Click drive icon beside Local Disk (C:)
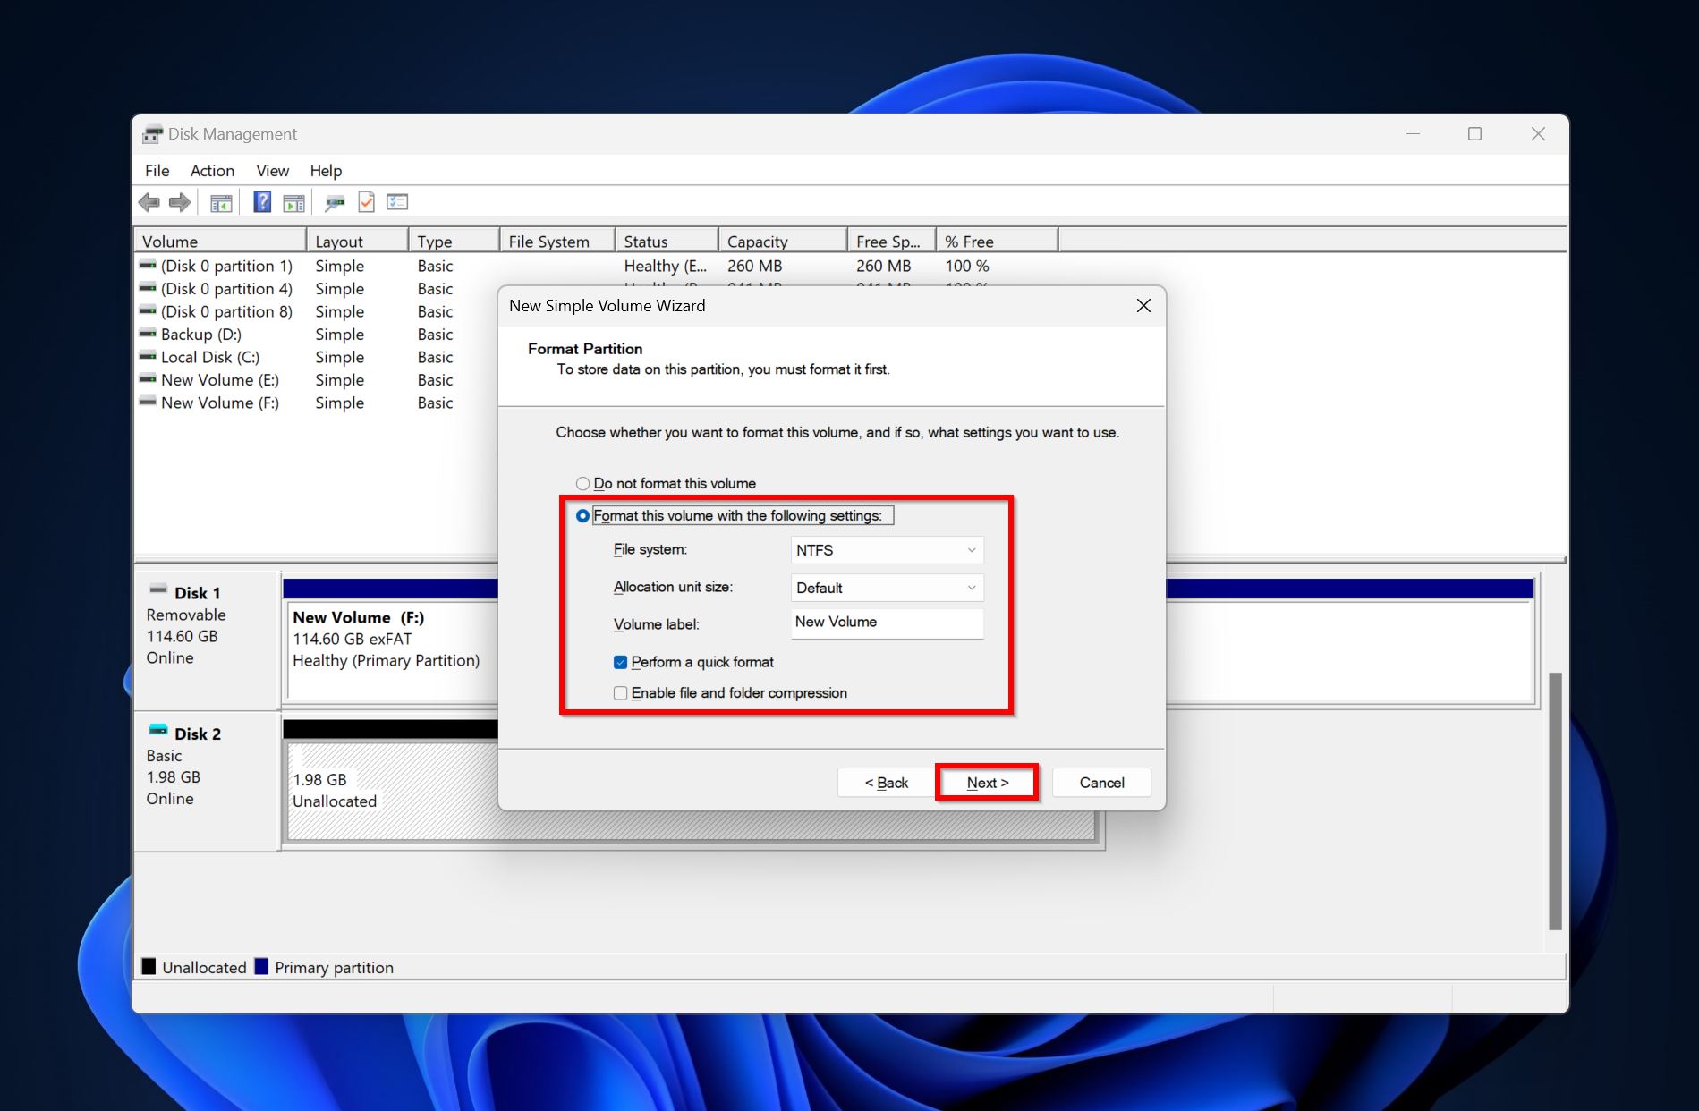This screenshot has width=1699, height=1111. tap(148, 357)
